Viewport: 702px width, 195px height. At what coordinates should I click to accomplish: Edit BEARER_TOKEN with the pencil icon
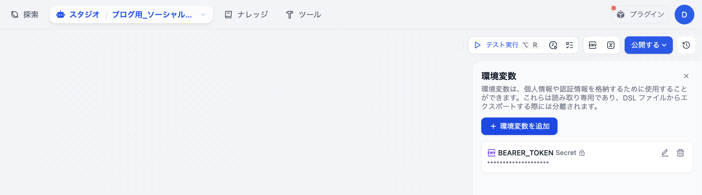pyautogui.click(x=665, y=153)
